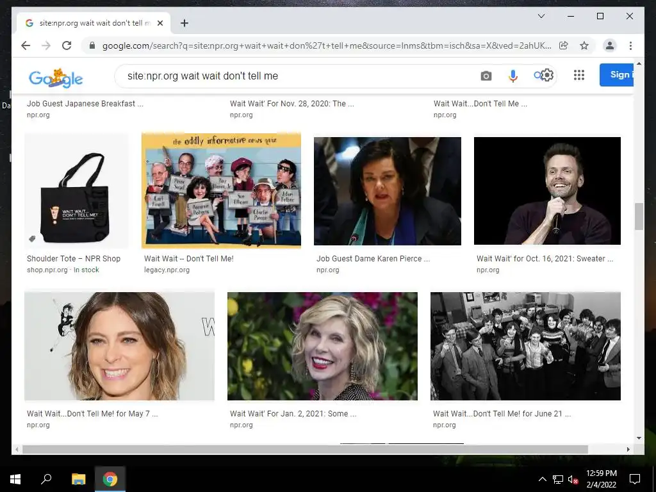656x492 pixels.
Task: Click the horizontal scrollbar thumb
Action: [305, 449]
